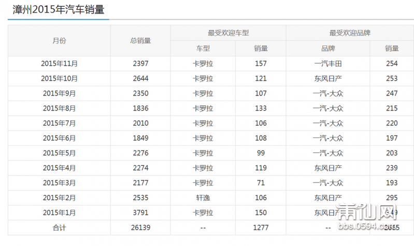Select 卡罗拉 in the 2015年1月 row
This screenshot has width=414, height=246.
tap(203, 213)
